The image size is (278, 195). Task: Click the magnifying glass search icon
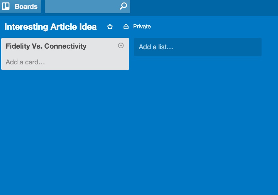(x=123, y=6)
